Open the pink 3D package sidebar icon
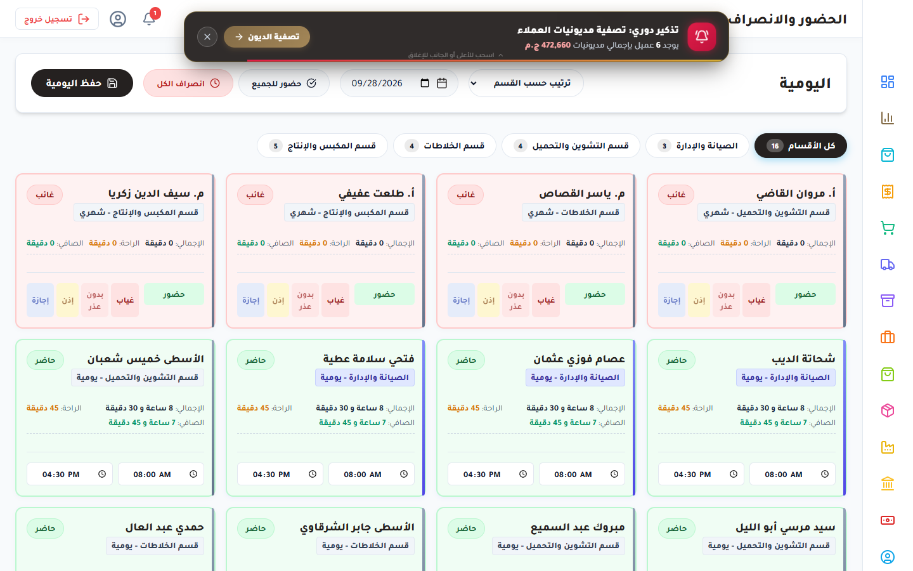The height and width of the screenshot is (571, 913). [888, 410]
